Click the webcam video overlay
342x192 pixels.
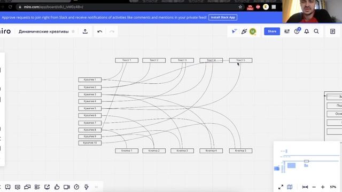(x=312, y=11)
